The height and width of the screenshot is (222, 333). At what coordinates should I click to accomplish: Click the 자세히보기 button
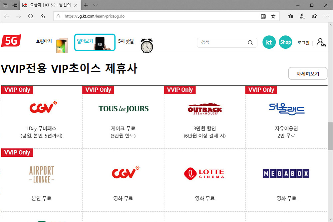(x=308, y=74)
